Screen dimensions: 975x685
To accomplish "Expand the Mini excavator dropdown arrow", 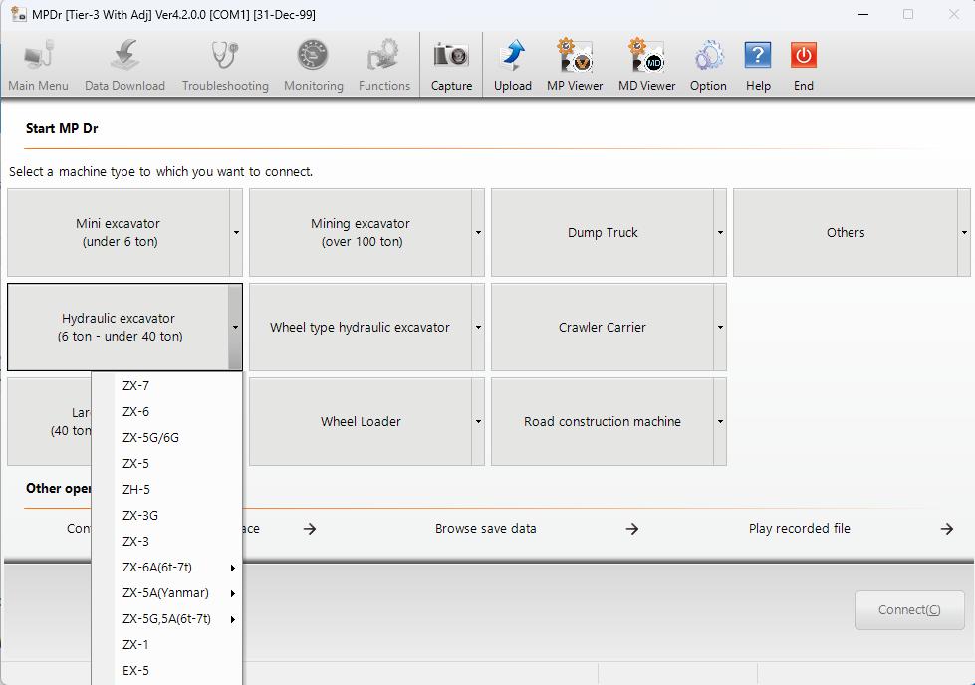I will (236, 233).
